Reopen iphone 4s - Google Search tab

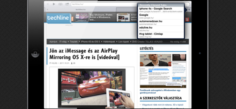click(161, 10)
